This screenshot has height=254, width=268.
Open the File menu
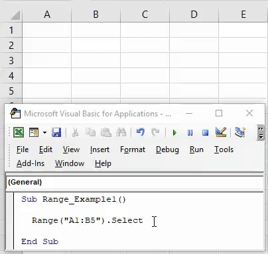click(23, 149)
